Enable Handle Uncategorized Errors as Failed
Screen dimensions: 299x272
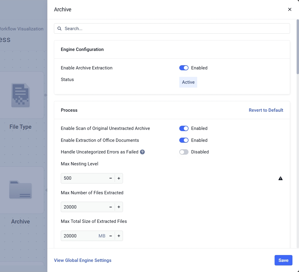(184, 152)
